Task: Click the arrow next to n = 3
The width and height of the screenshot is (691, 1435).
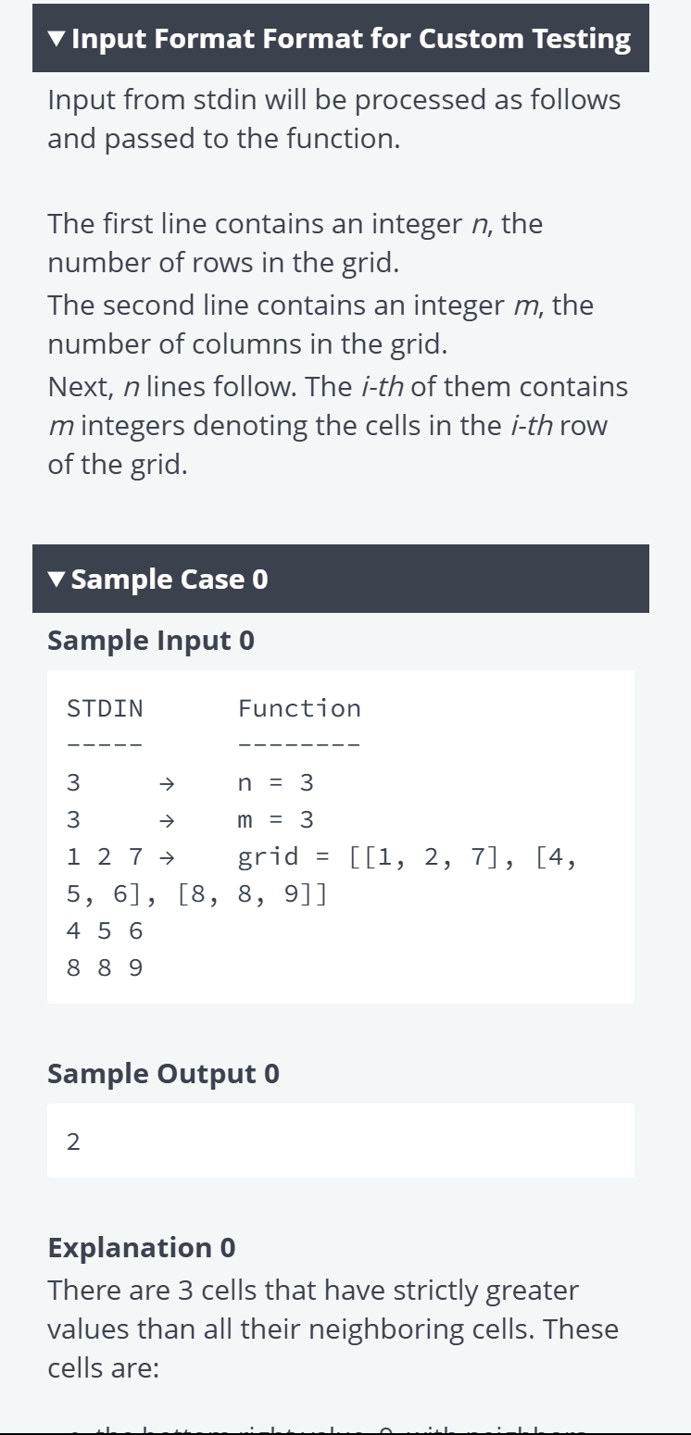Action: 166,783
